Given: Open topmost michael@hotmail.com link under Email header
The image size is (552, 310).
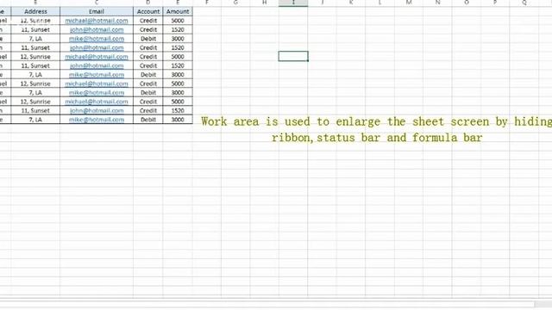Looking at the screenshot, I should (97, 21).
